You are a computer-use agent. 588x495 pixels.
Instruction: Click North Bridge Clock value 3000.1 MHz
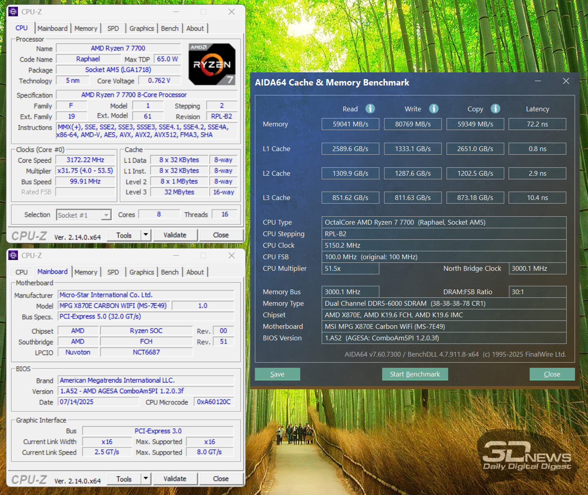click(538, 268)
